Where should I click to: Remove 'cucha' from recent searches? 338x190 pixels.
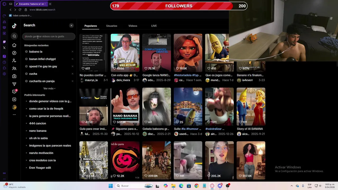coord(72,74)
